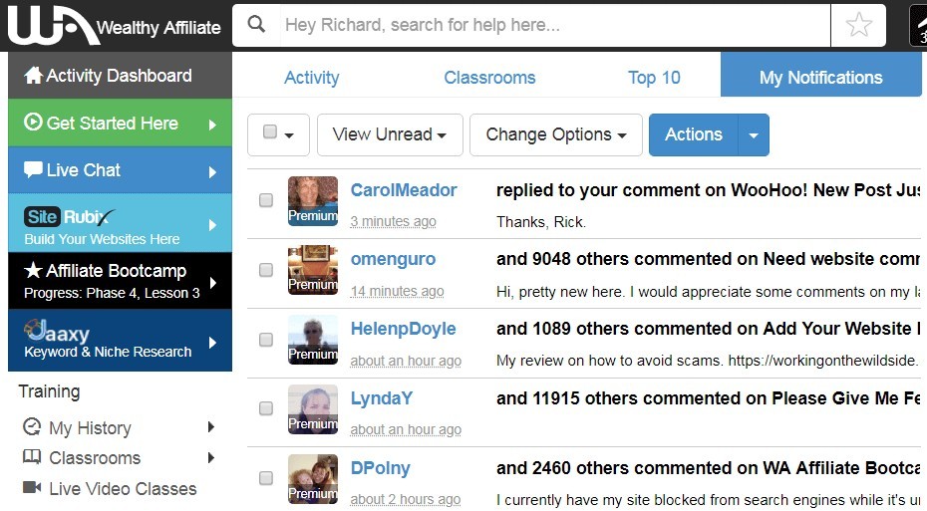Open the Actions split-button arrow
Image resolution: width=927 pixels, height=511 pixels.
754,134
